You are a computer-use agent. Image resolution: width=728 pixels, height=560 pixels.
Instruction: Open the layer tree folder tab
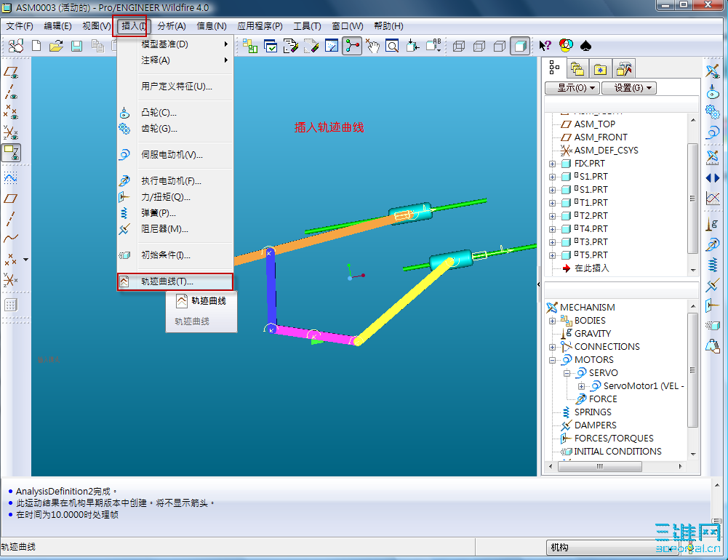(x=577, y=69)
